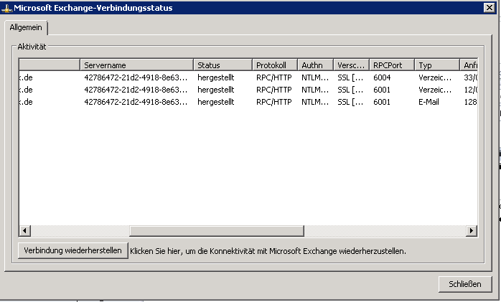
Task: Click Verbindung wiederherstellen button
Action: point(72,250)
